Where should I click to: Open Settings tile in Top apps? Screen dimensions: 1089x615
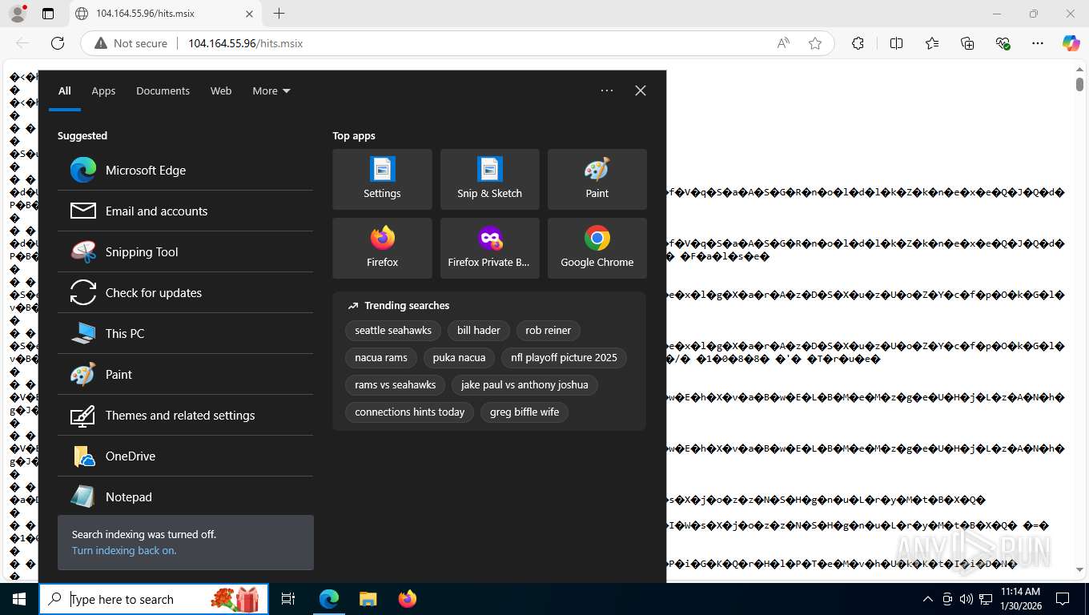click(382, 179)
